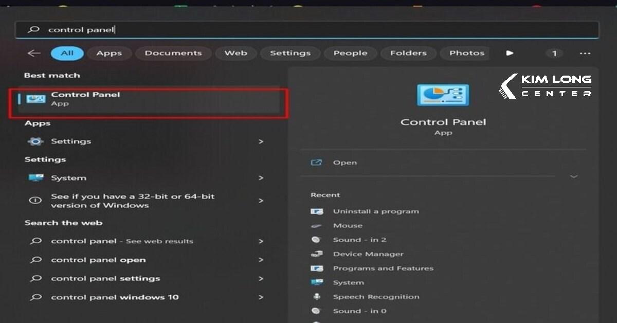Viewport: 617px width, 323px height.
Task: Click the Device Manager icon in Recent
Action: coord(317,254)
